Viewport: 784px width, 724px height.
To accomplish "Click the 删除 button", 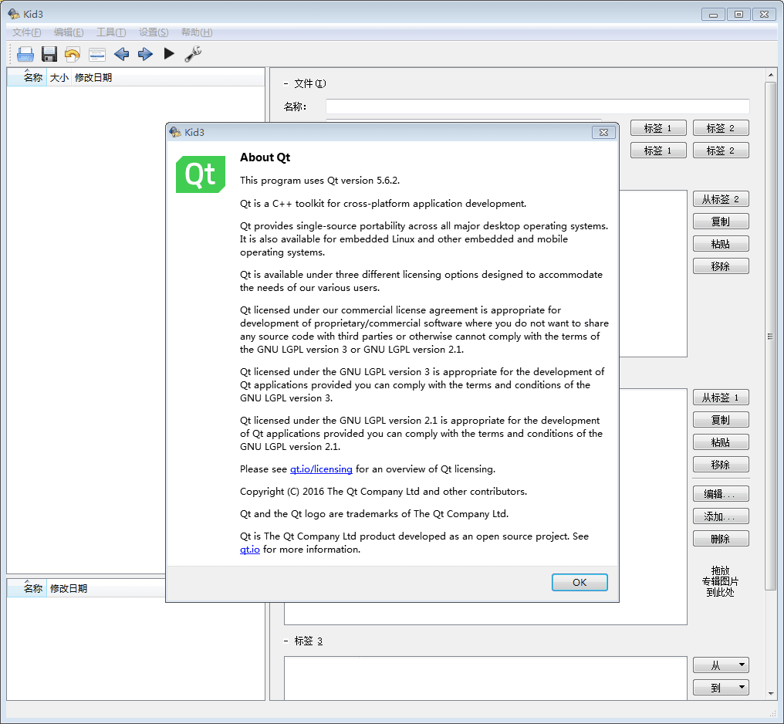I will pyautogui.click(x=721, y=539).
